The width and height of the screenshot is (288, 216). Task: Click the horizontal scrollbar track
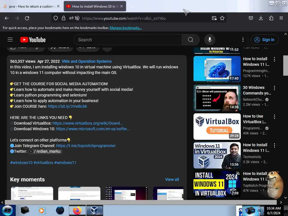(141, 202)
